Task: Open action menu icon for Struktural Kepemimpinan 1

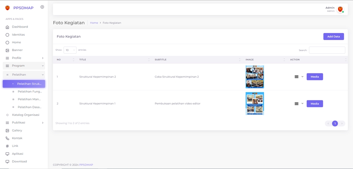Action: click(x=296, y=104)
